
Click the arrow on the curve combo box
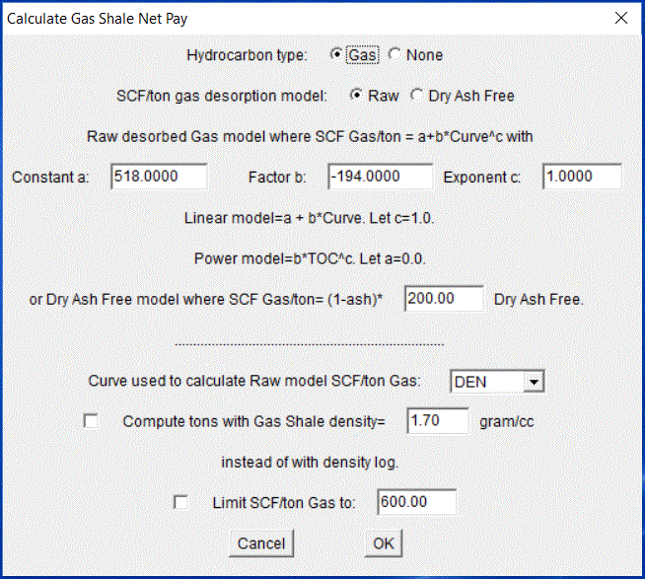click(534, 381)
